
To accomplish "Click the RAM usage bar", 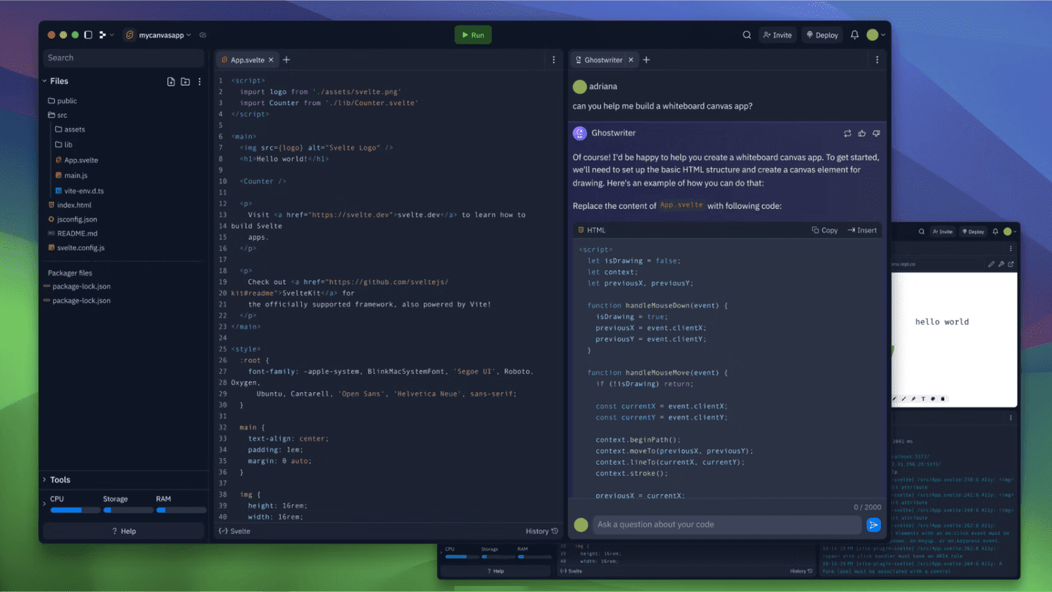I will coord(181,510).
